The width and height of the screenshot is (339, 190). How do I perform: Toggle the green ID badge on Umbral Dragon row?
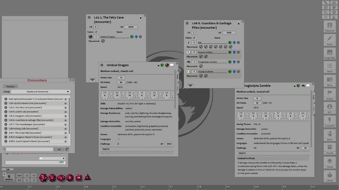click(132, 37)
